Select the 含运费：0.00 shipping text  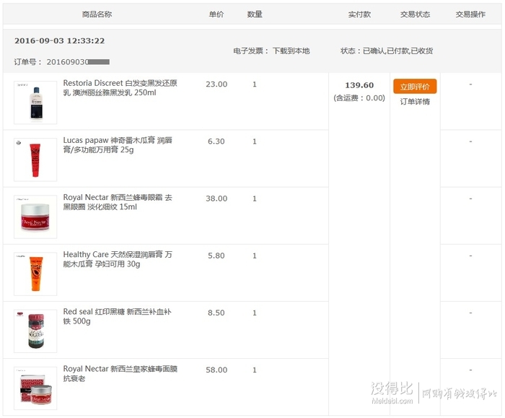click(x=359, y=98)
